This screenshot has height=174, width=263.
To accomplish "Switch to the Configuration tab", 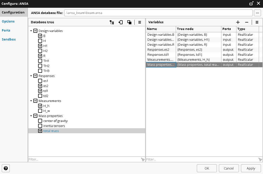I will 14,12.
